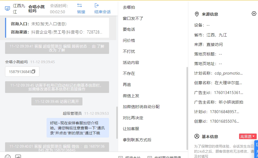Select the quick reply 去哪拍
The width and height of the screenshot is (258, 158).
point(129,7)
